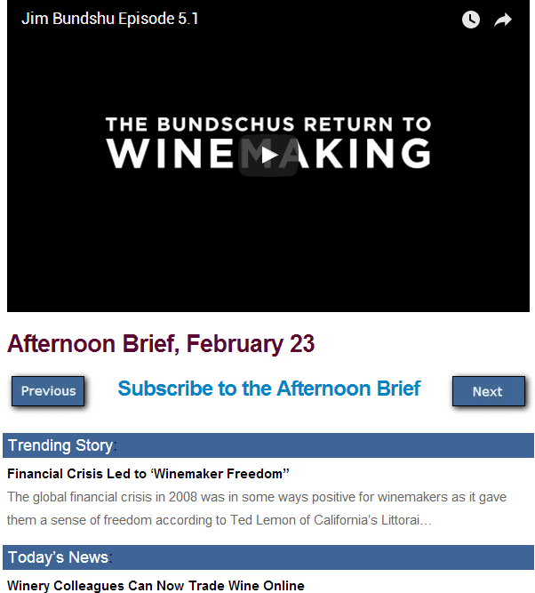Image resolution: width=535 pixels, height=593 pixels.
Task: Click the Share arrow icon on video
Action: 503,20
